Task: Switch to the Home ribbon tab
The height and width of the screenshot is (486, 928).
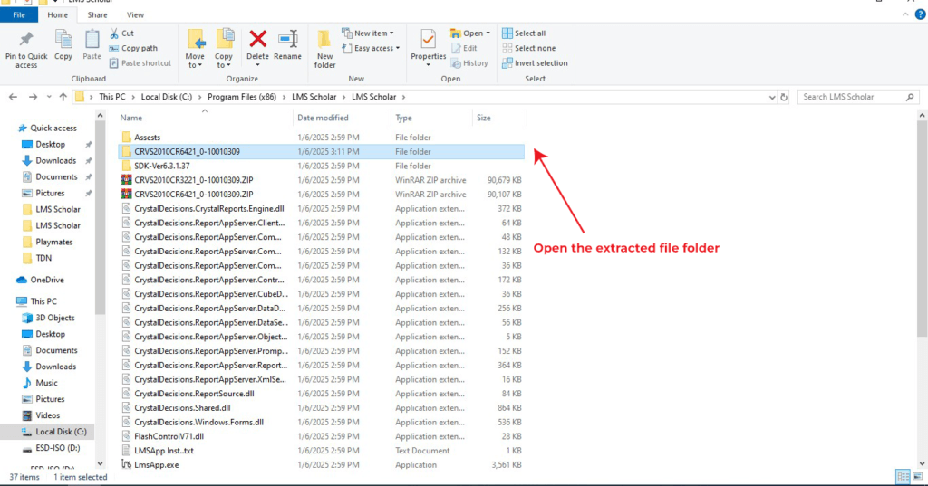Action: (x=57, y=14)
